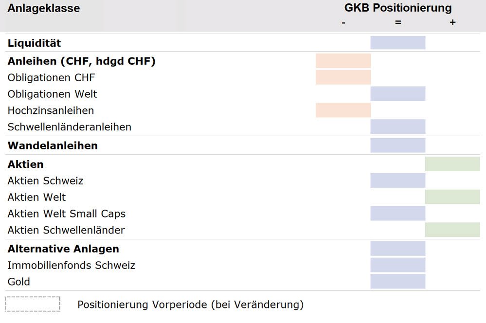Select the Aktien Welt Small Caps label
The width and height of the screenshot is (486, 323).
click(67, 214)
